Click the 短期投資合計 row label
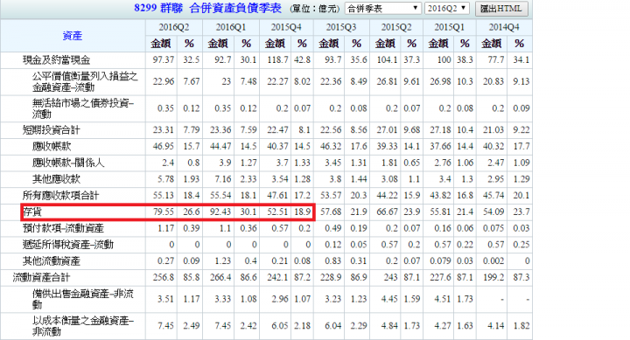This screenshot has height=340, width=630. click(51, 130)
